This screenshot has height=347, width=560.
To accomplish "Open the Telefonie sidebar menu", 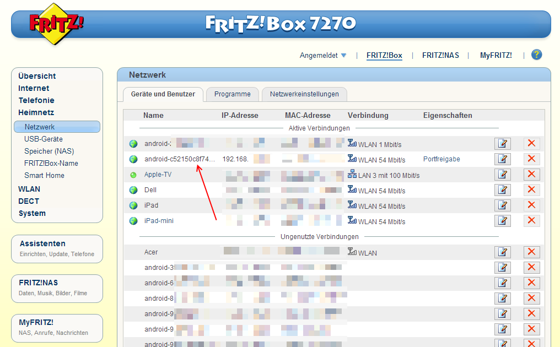I will (x=36, y=100).
